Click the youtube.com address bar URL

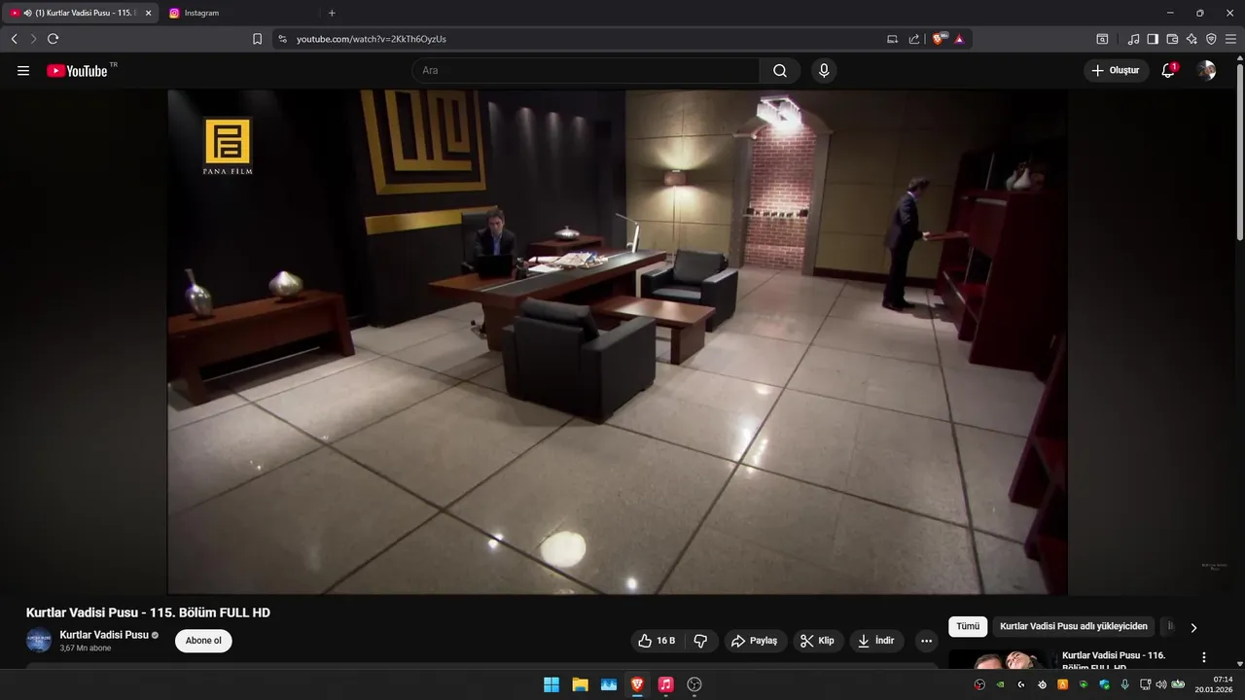[372, 39]
